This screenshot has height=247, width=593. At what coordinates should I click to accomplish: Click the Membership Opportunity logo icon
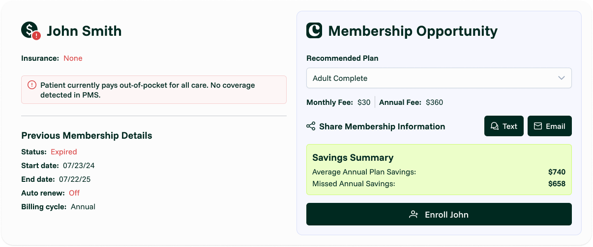[x=314, y=30]
